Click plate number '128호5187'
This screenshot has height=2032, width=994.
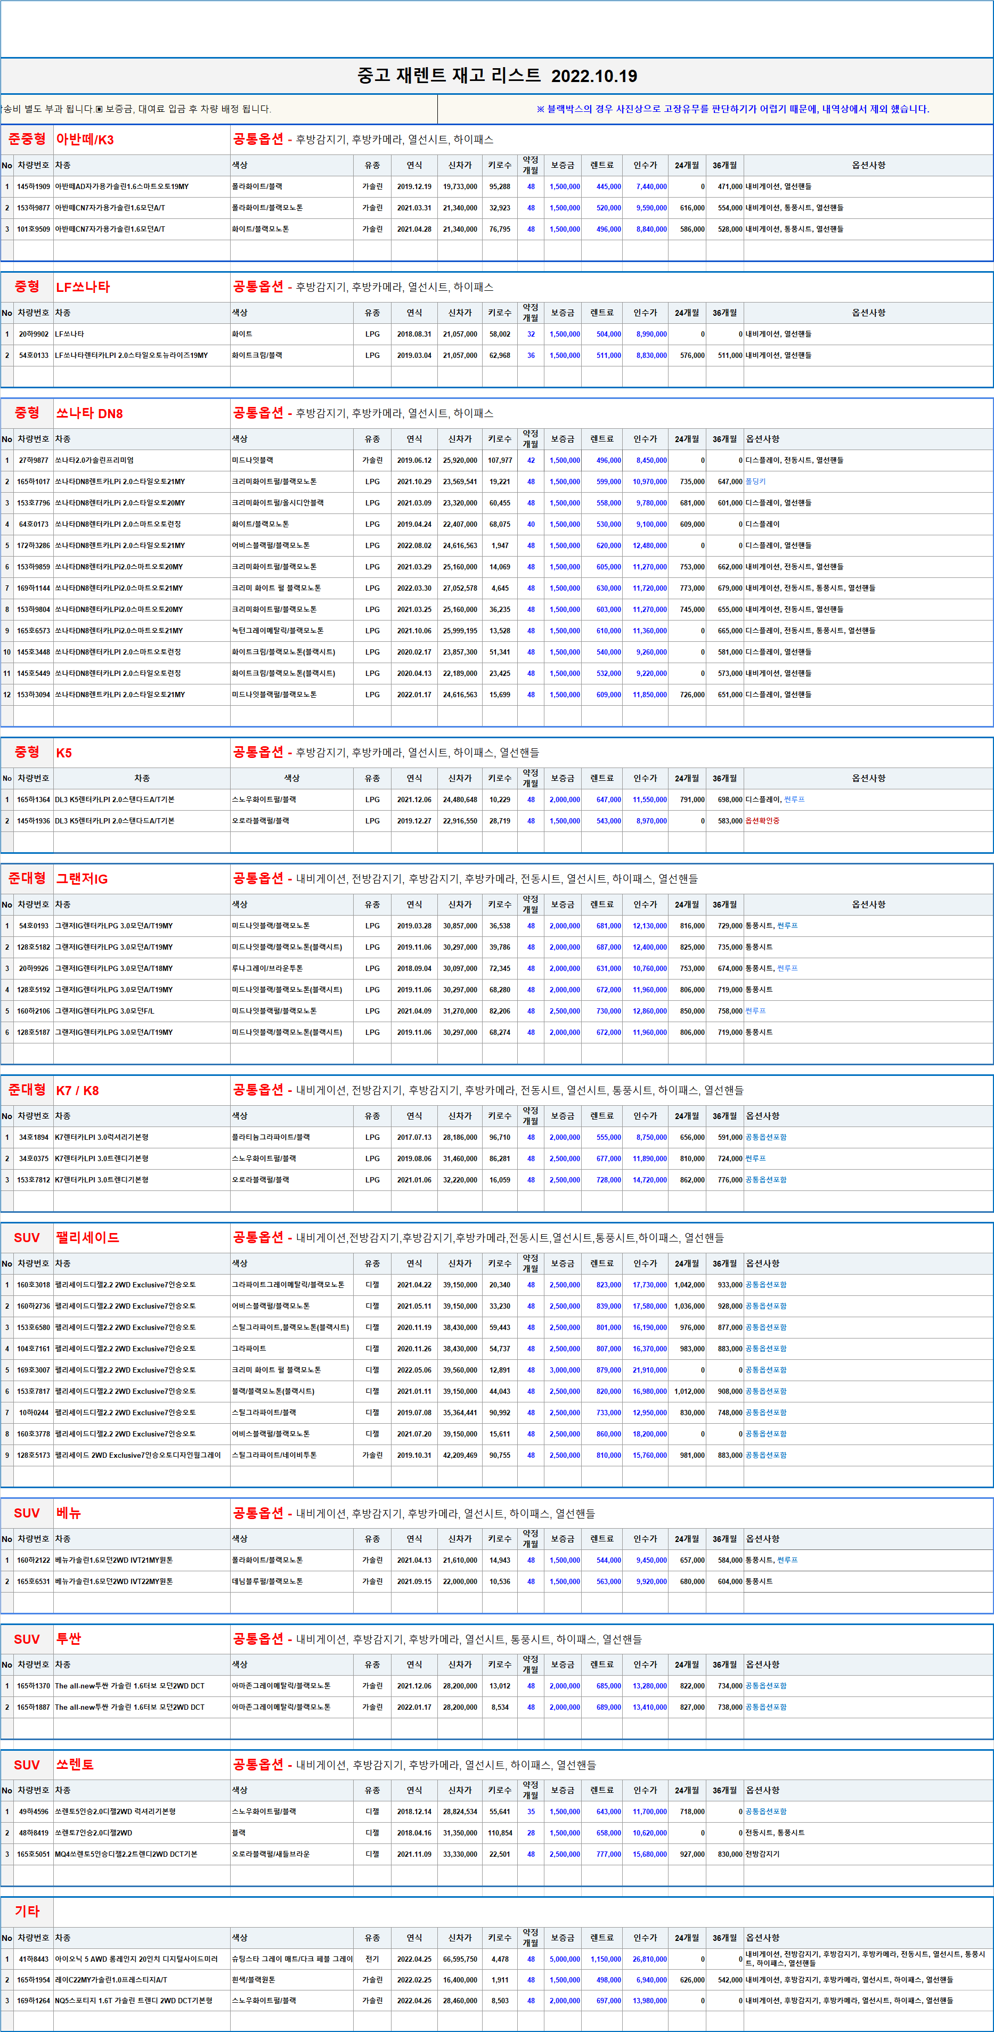click(33, 1033)
